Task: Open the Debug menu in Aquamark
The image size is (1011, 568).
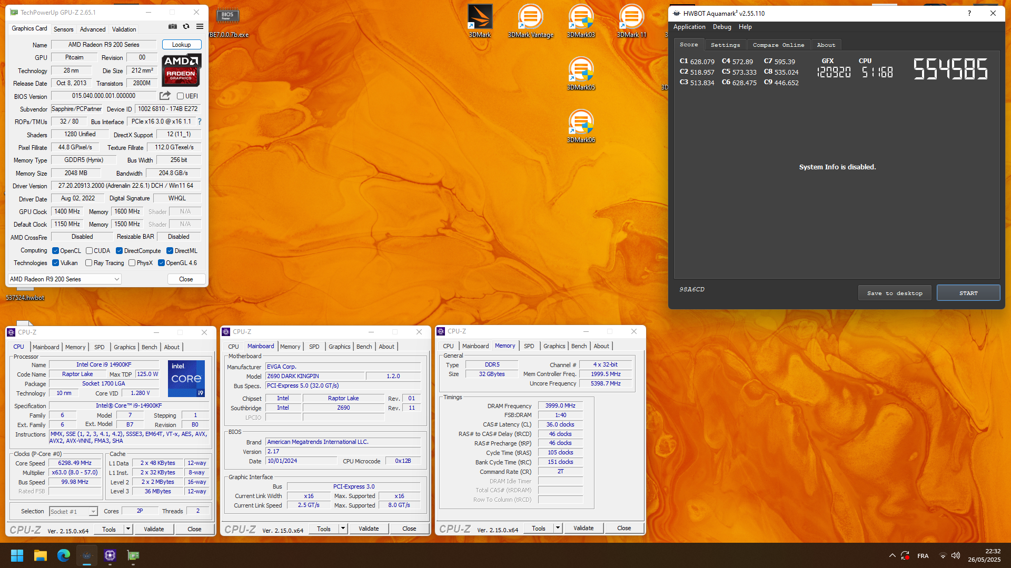Action: click(x=722, y=27)
